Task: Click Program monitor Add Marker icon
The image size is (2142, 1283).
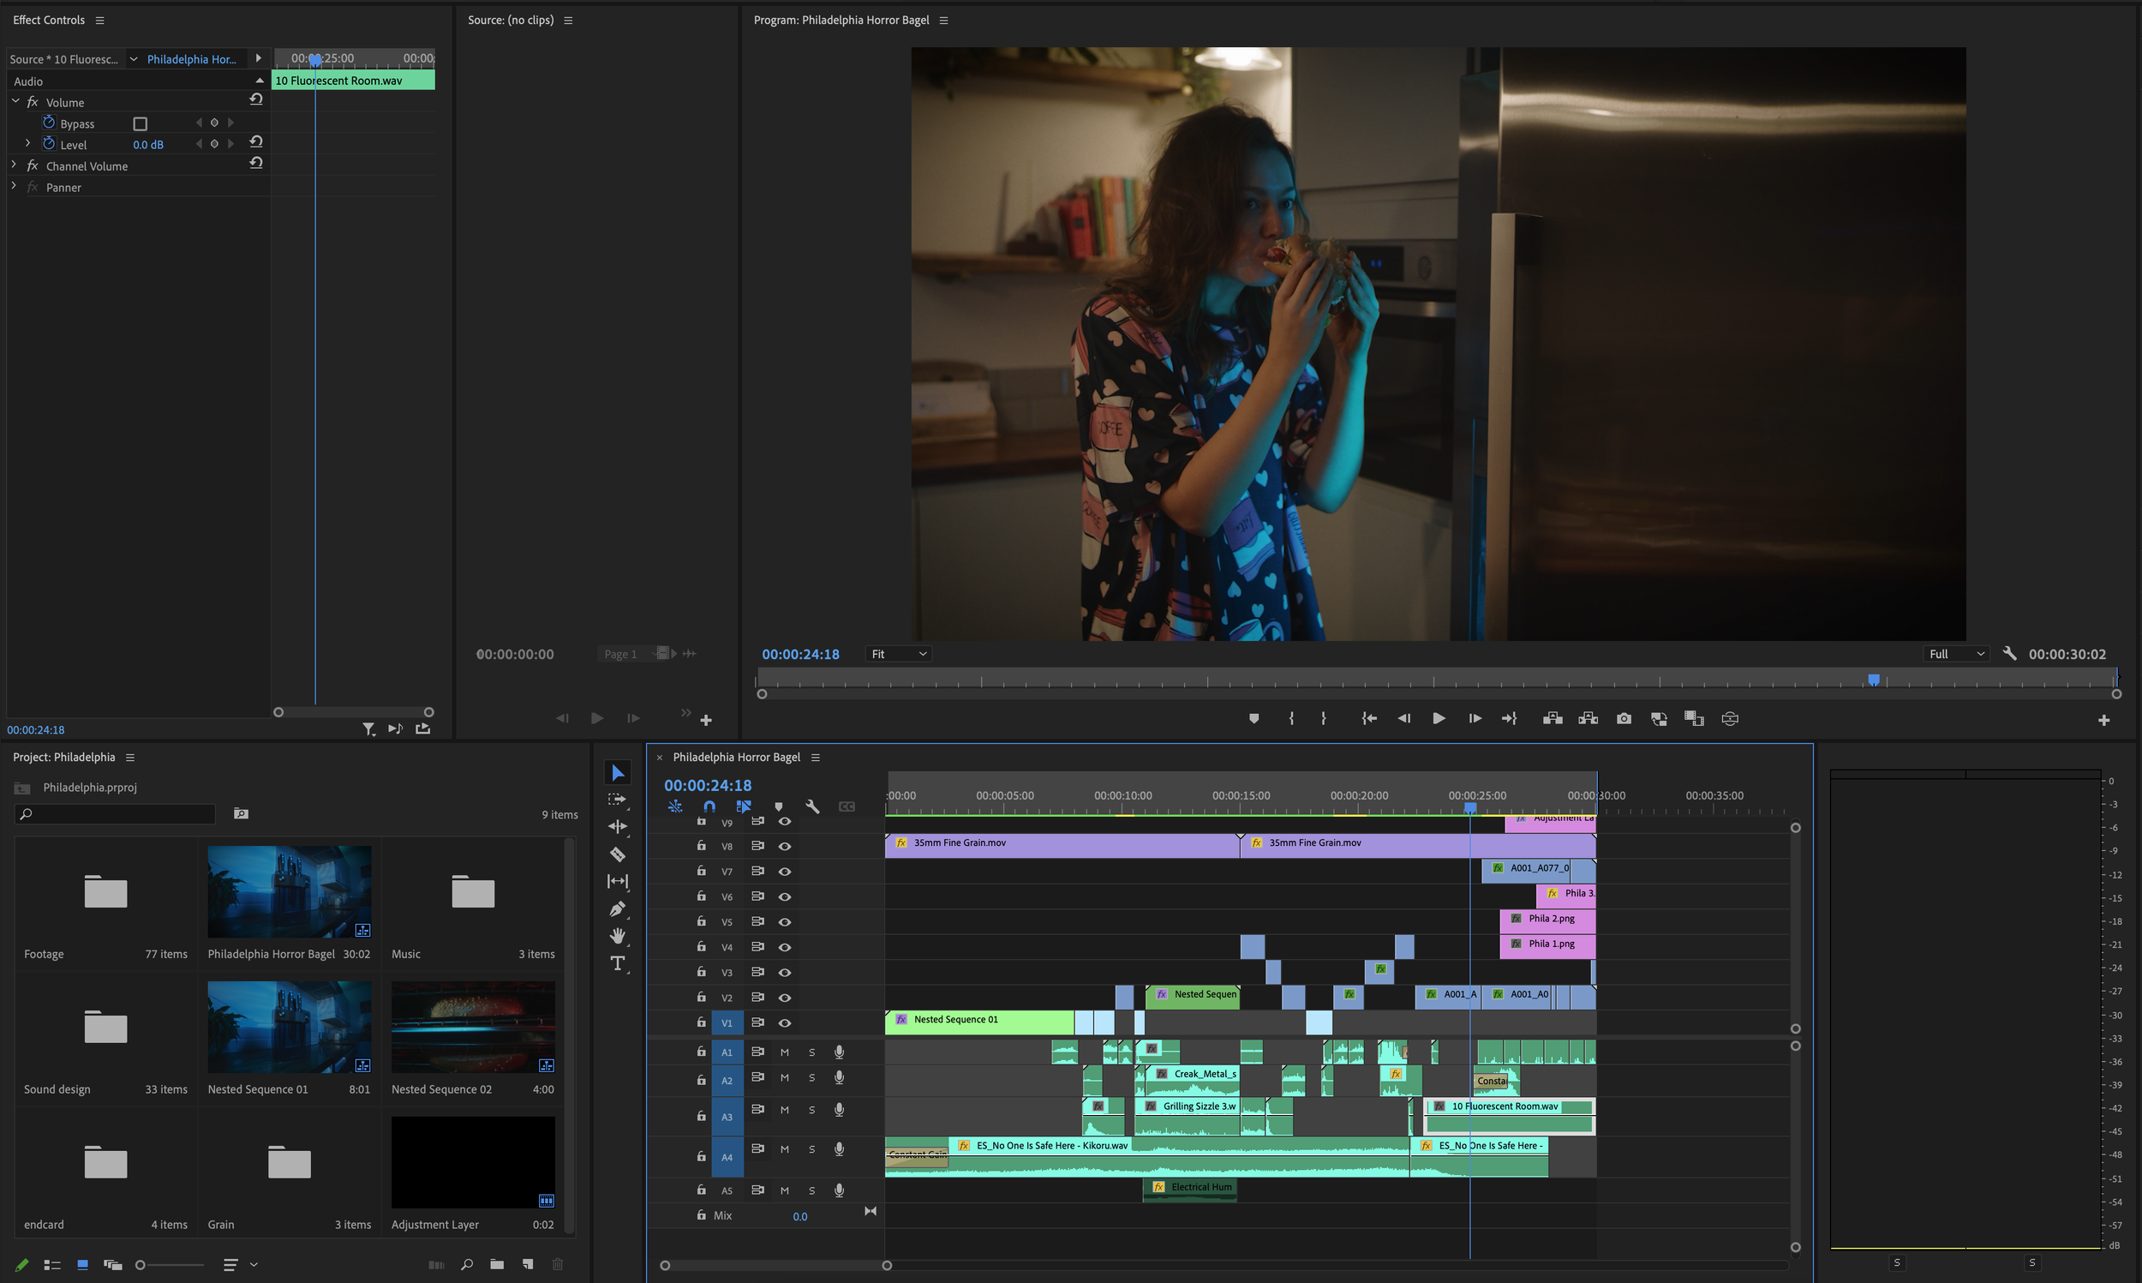Action: 1253,718
